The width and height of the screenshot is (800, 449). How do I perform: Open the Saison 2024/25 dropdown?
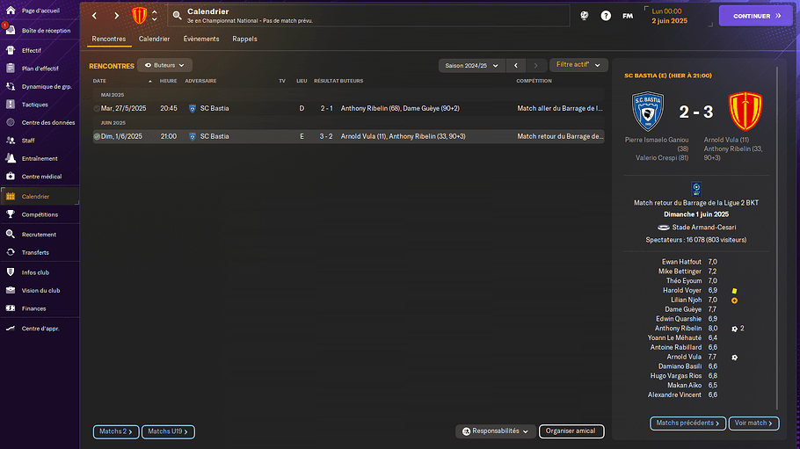tap(471, 65)
